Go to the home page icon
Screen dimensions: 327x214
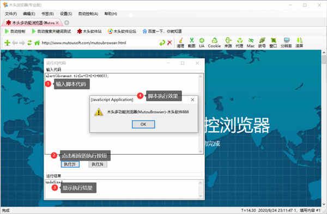[37, 42]
